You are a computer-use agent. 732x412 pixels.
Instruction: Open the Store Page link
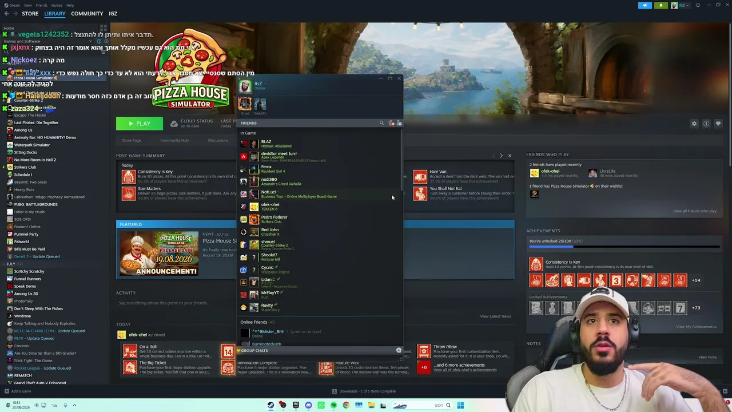(132, 141)
